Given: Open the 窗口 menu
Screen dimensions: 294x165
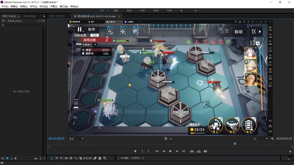Looking at the screenshot, I should [64, 6].
